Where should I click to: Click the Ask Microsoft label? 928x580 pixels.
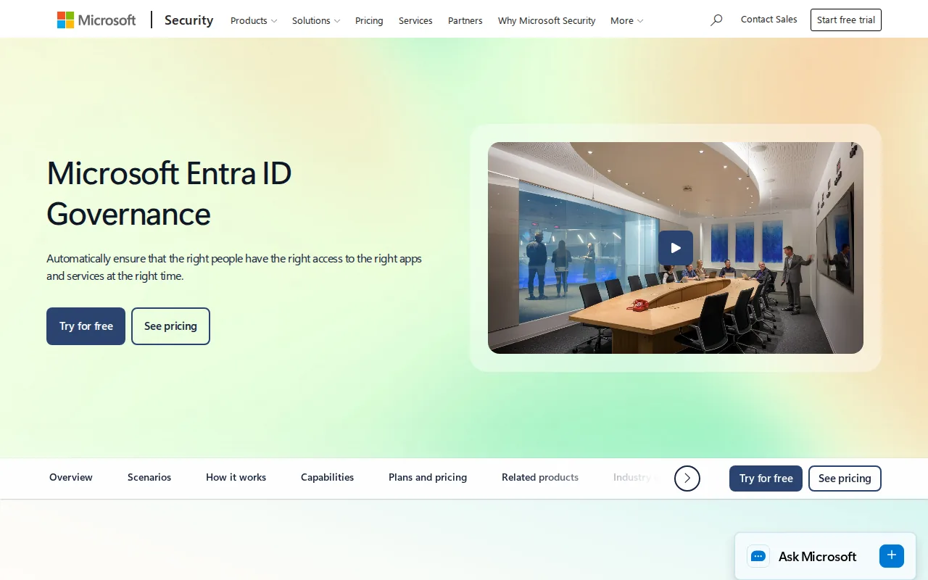817,556
